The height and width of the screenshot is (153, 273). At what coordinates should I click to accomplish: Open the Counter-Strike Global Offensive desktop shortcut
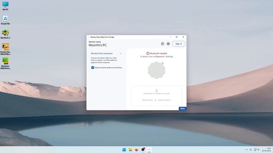point(6,49)
